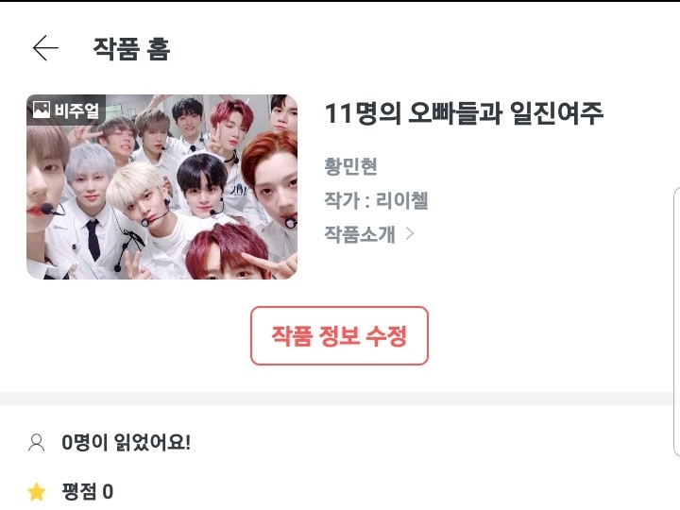The height and width of the screenshot is (510, 680).
Task: Click the 0명이 읽었어요! reader count text
Action: click(x=127, y=443)
